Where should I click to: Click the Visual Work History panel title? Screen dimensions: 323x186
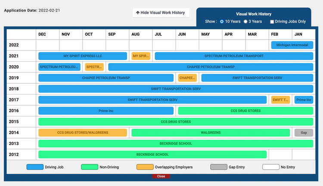pyautogui.click(x=254, y=14)
